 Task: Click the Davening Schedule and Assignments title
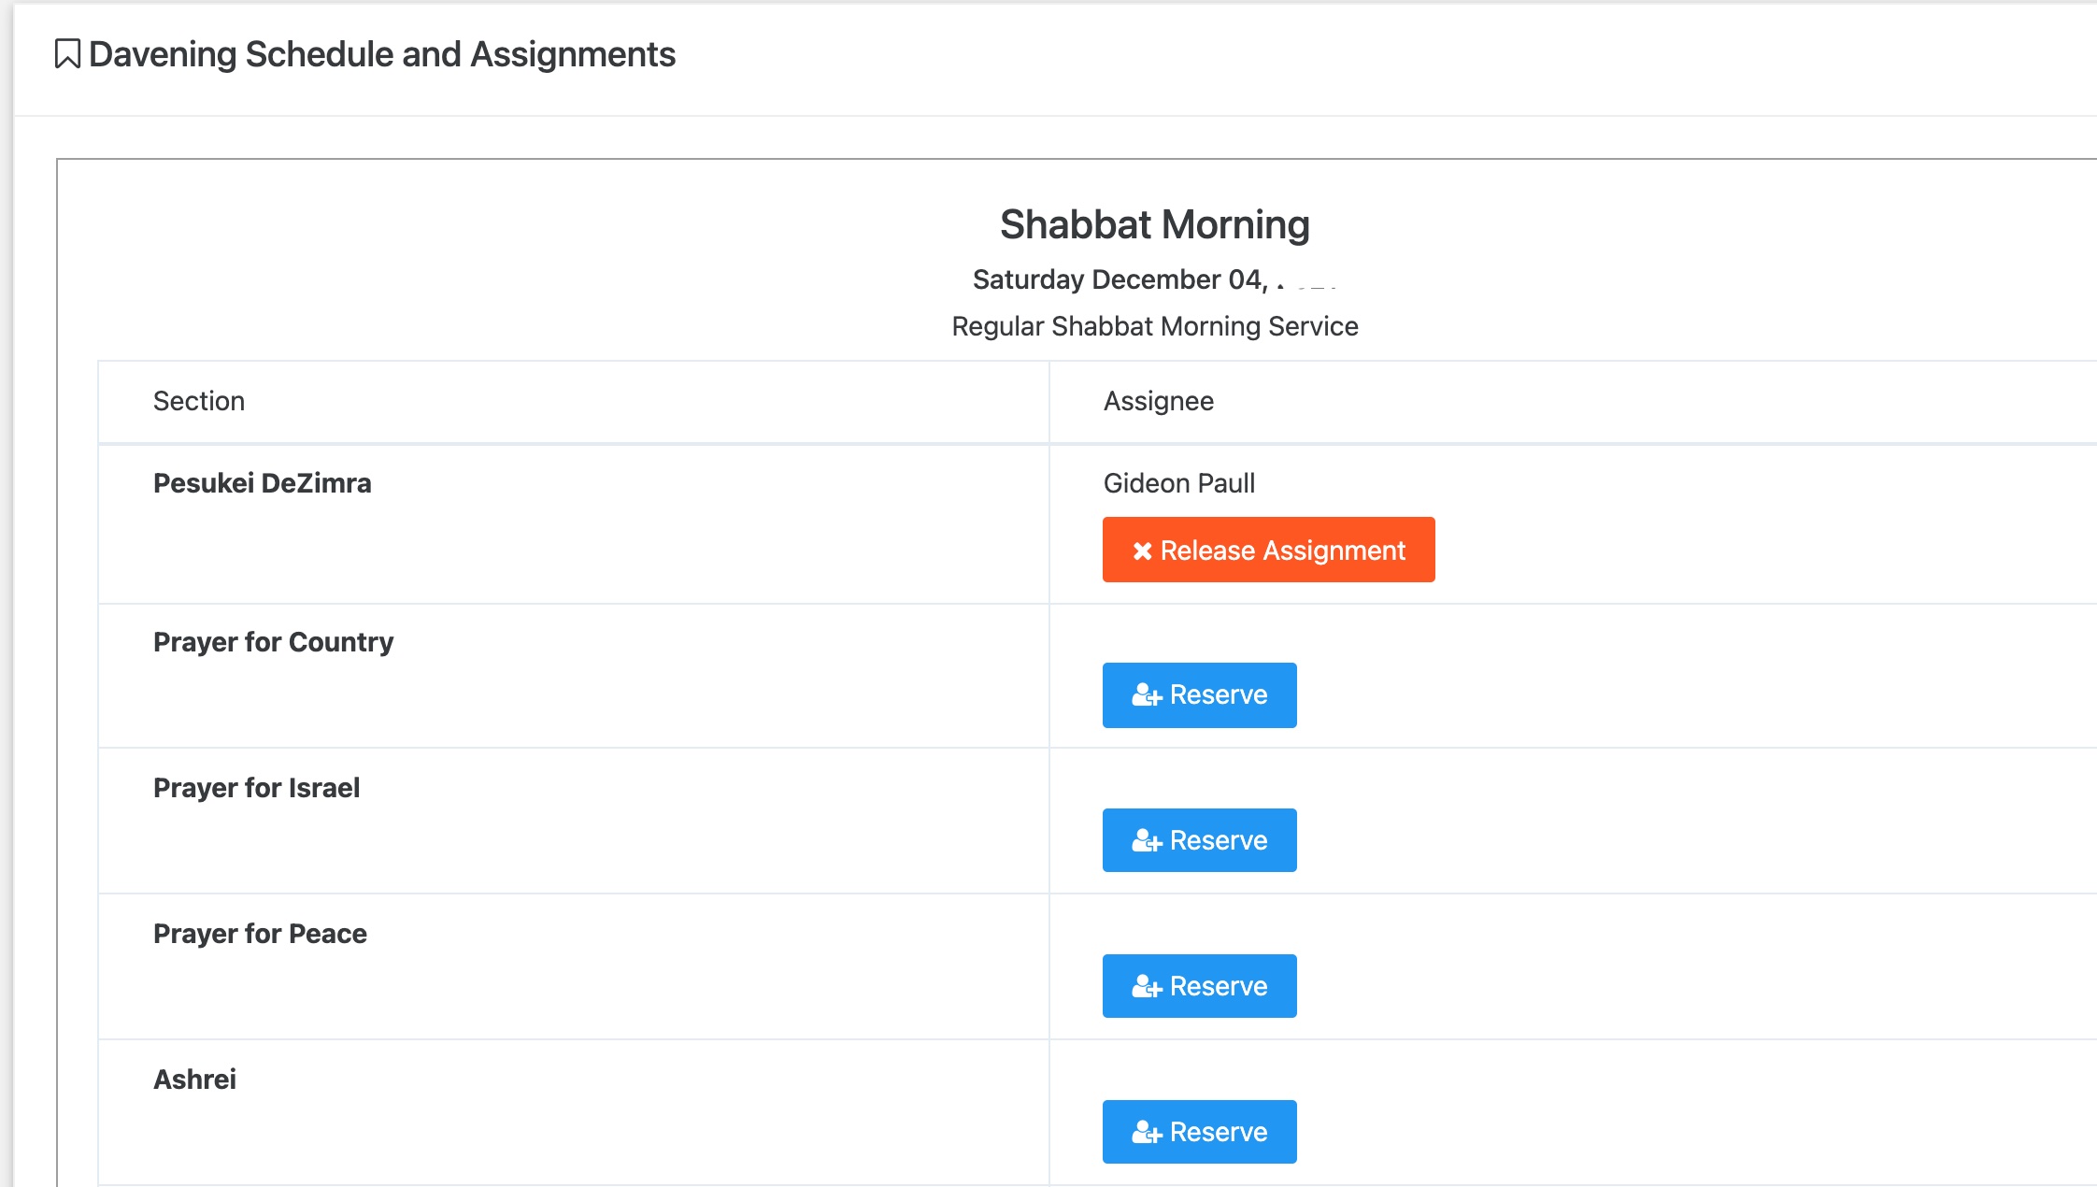pyautogui.click(x=381, y=54)
